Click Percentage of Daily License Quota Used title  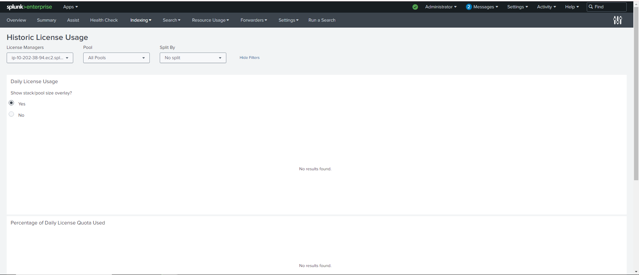tap(58, 223)
